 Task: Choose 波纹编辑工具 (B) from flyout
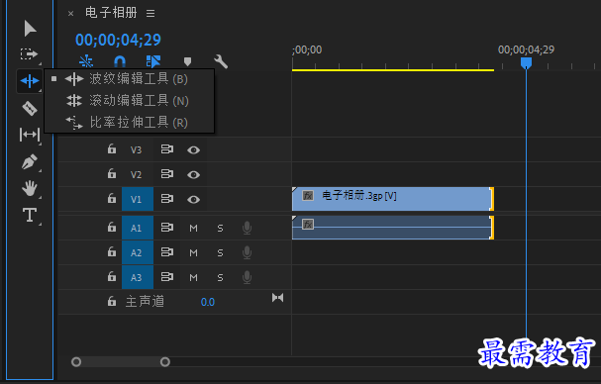point(129,79)
